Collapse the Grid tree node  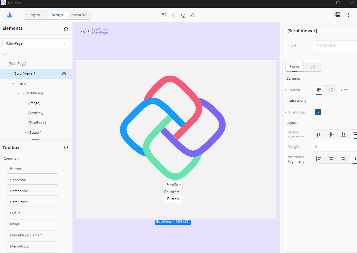(x=13, y=83)
